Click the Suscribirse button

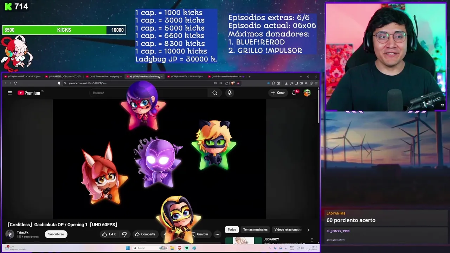point(56,234)
